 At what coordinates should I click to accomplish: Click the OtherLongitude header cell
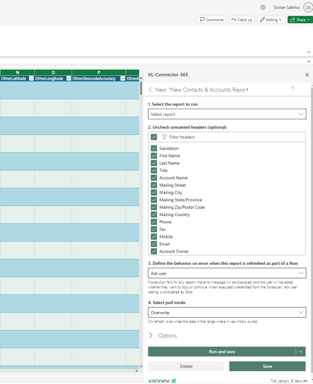point(49,78)
